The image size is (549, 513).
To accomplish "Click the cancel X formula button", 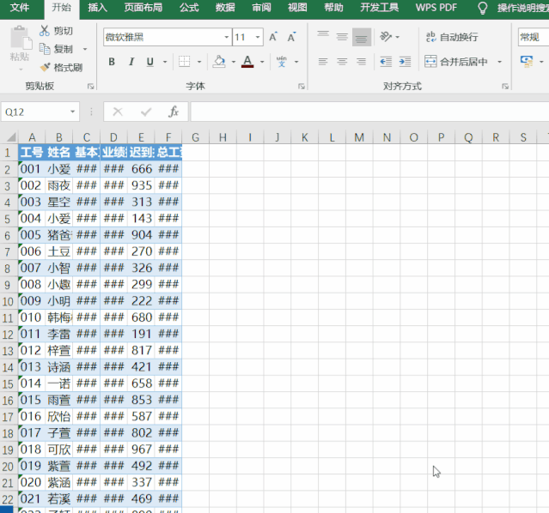I will [x=118, y=112].
